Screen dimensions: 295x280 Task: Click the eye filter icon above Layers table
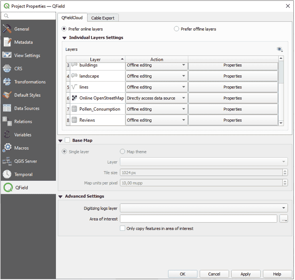pyautogui.click(x=280, y=49)
